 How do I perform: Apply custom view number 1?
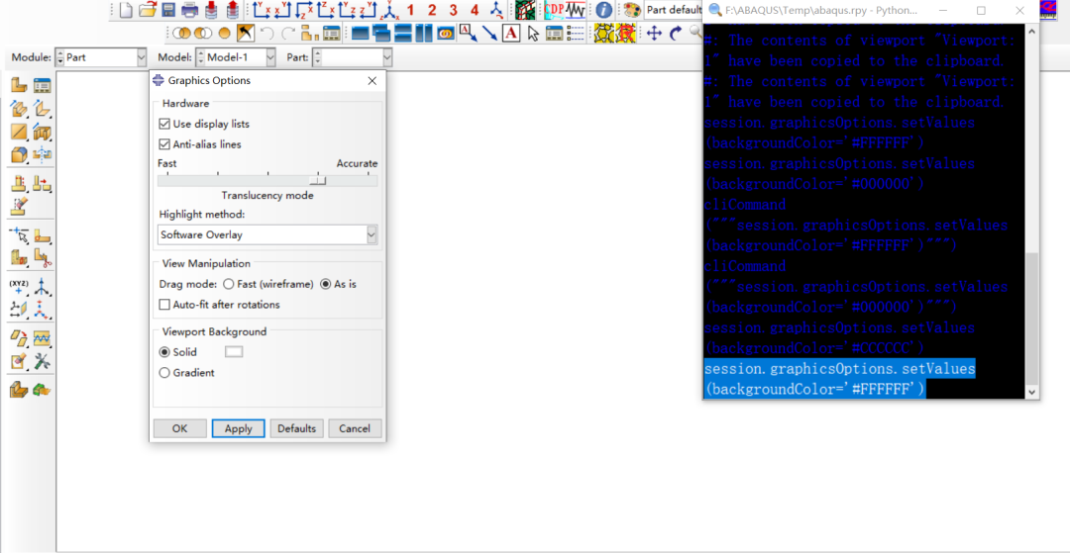(410, 10)
